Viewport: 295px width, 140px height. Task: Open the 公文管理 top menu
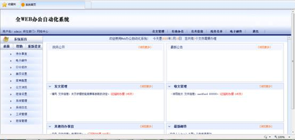coord(158,32)
